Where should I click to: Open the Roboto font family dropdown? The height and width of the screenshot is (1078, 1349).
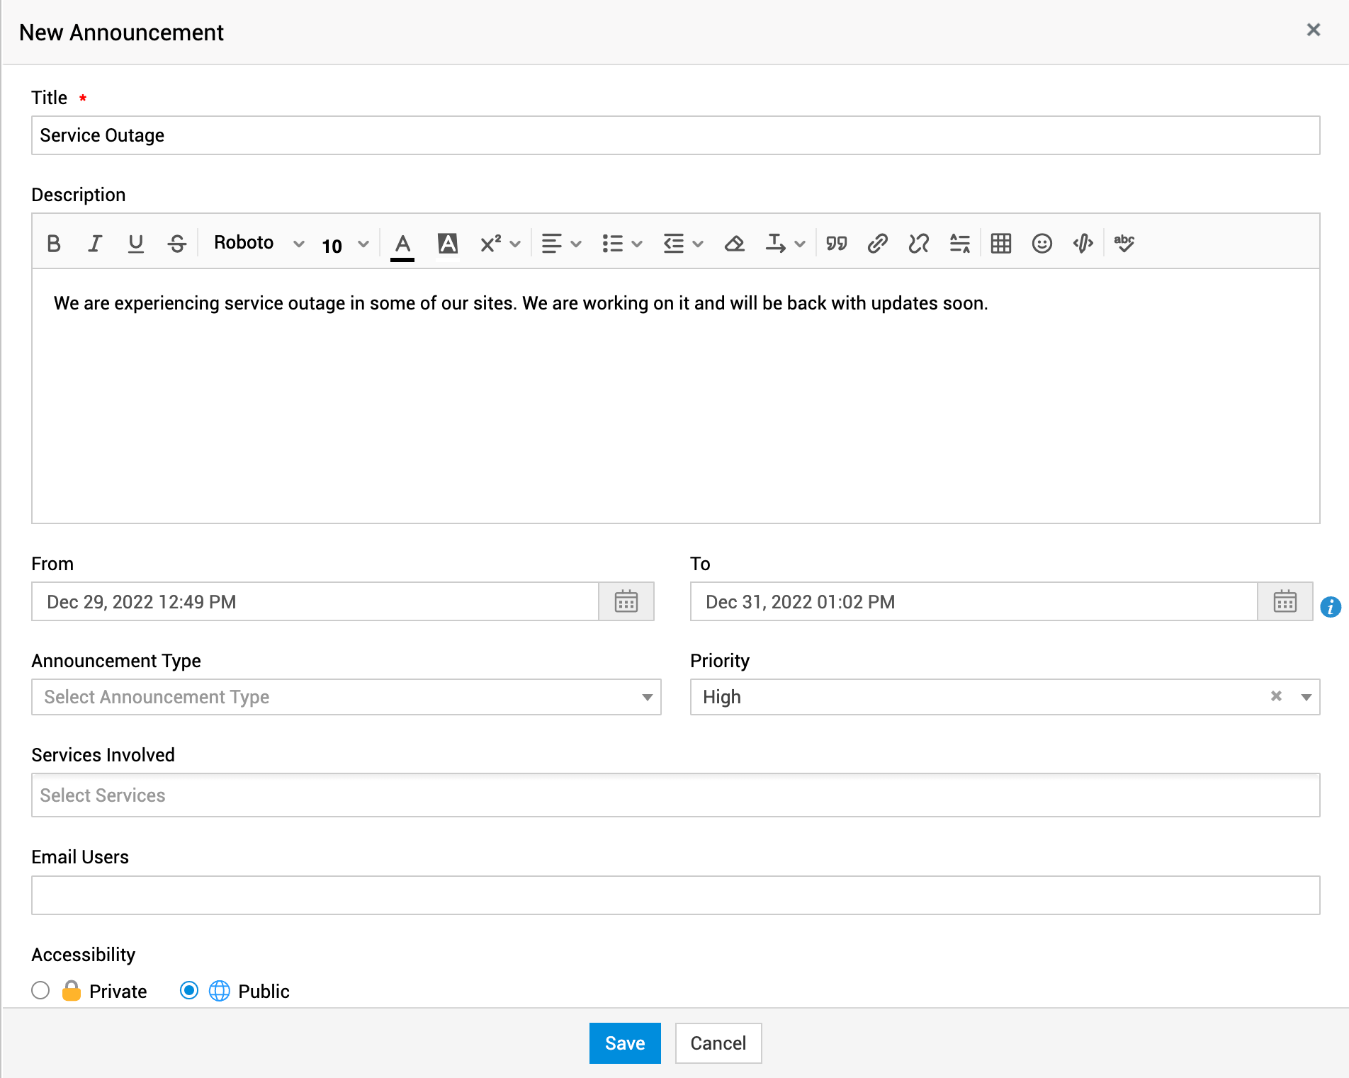pyautogui.click(x=258, y=244)
